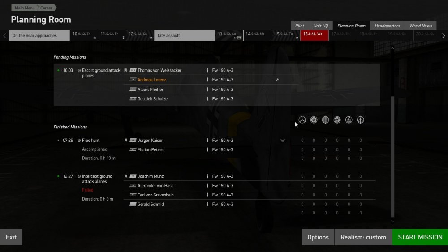Select the 16.9.42 We timeline date
Image resolution: width=448 pixels, height=252 pixels.
tap(314, 35)
